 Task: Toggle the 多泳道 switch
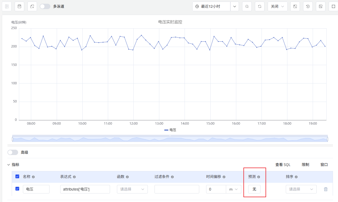pos(45,6)
